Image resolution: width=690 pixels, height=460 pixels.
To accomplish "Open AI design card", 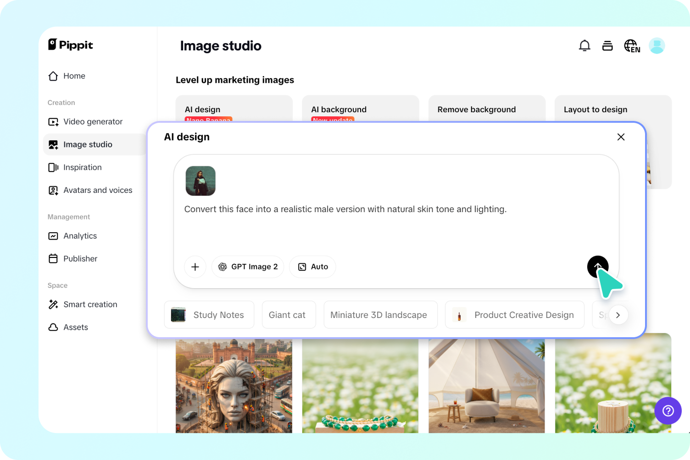I will pyautogui.click(x=234, y=109).
